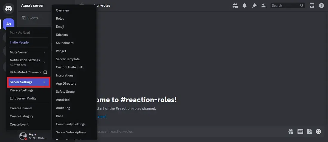Open the inbox icon
This screenshot has height=142, width=328.
tap(312, 6)
